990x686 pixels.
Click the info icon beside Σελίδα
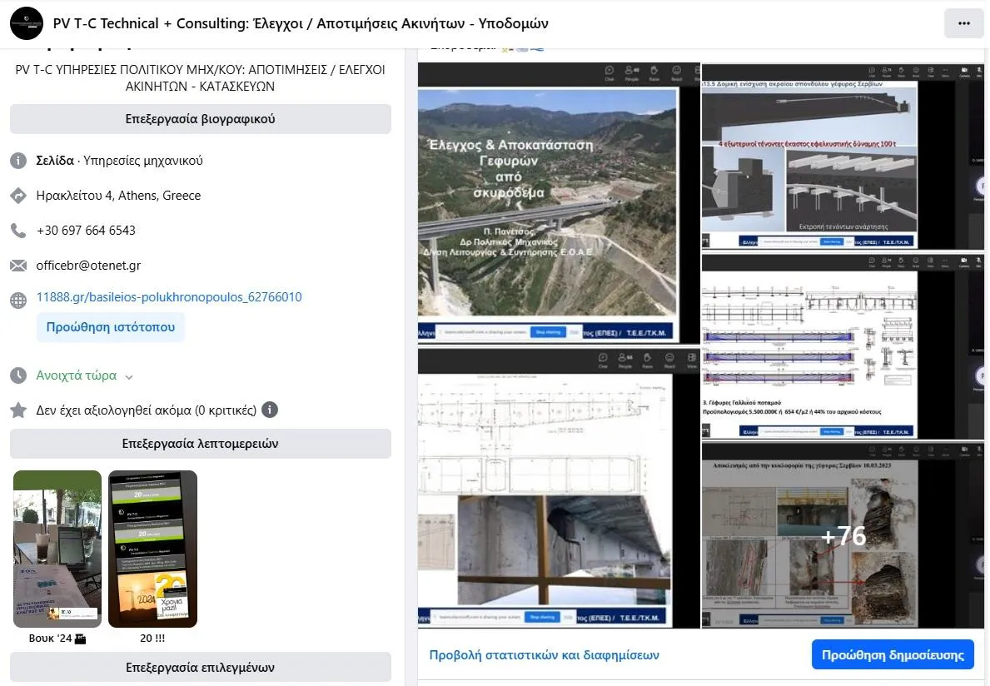(18, 161)
